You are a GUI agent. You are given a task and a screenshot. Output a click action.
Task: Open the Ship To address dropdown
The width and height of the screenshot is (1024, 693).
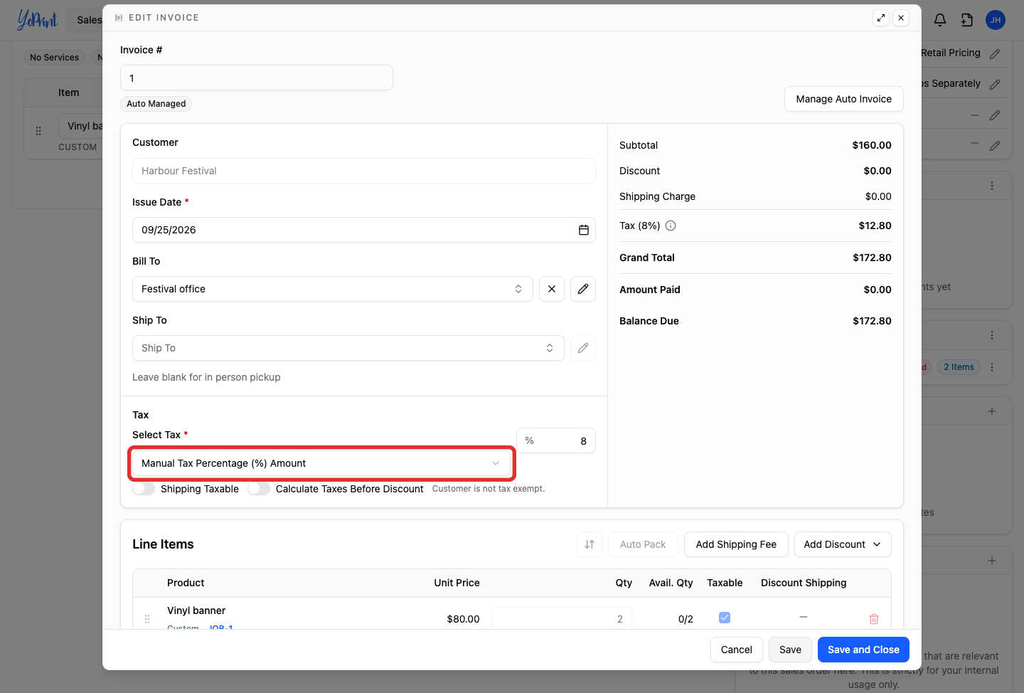[348, 348]
